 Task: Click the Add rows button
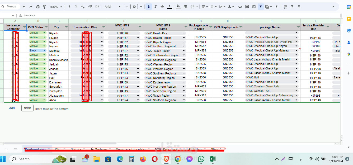click(x=12, y=108)
